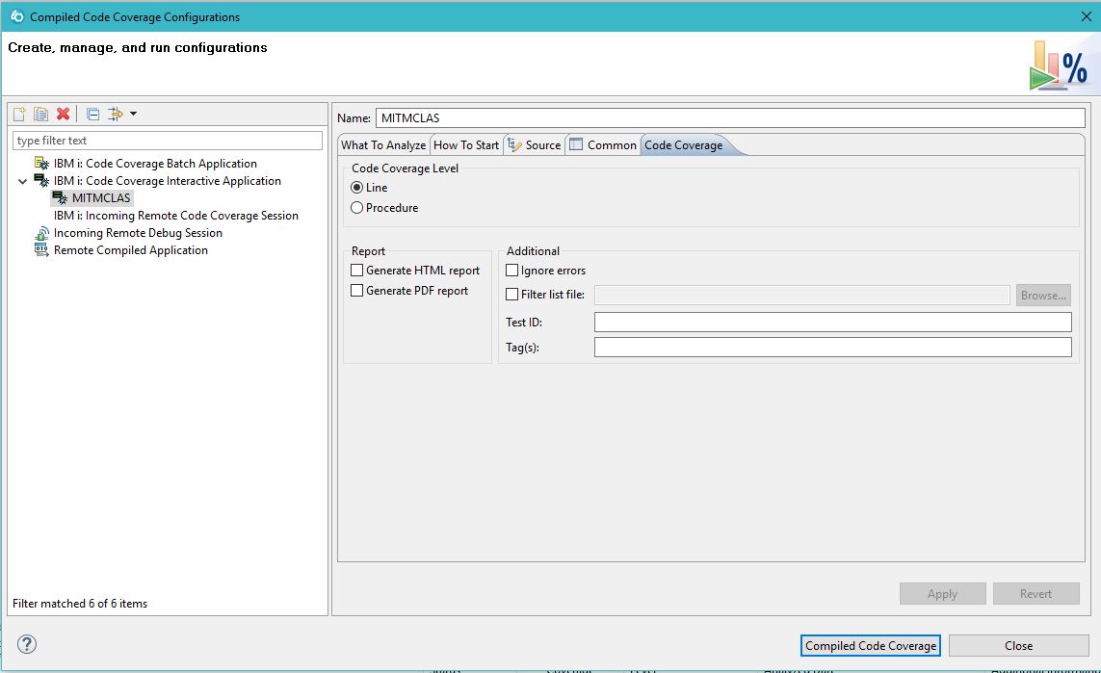
Task: Collapse all configuration tree items
Action: tap(92, 114)
